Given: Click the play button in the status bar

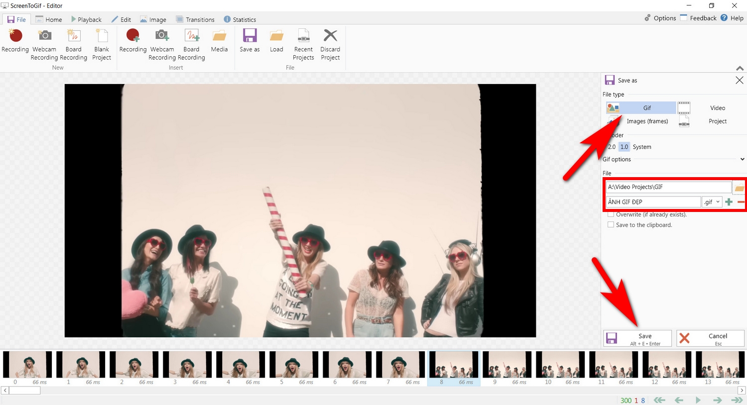Looking at the screenshot, I should (x=698, y=400).
